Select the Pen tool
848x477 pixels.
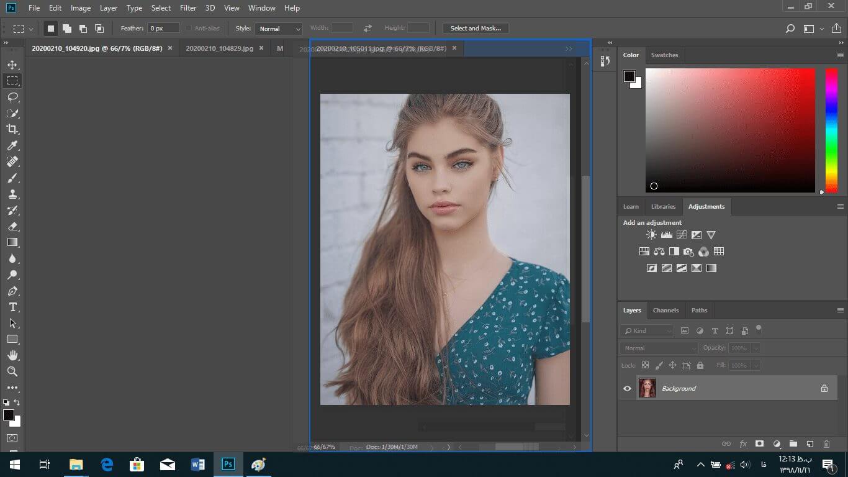(12, 291)
